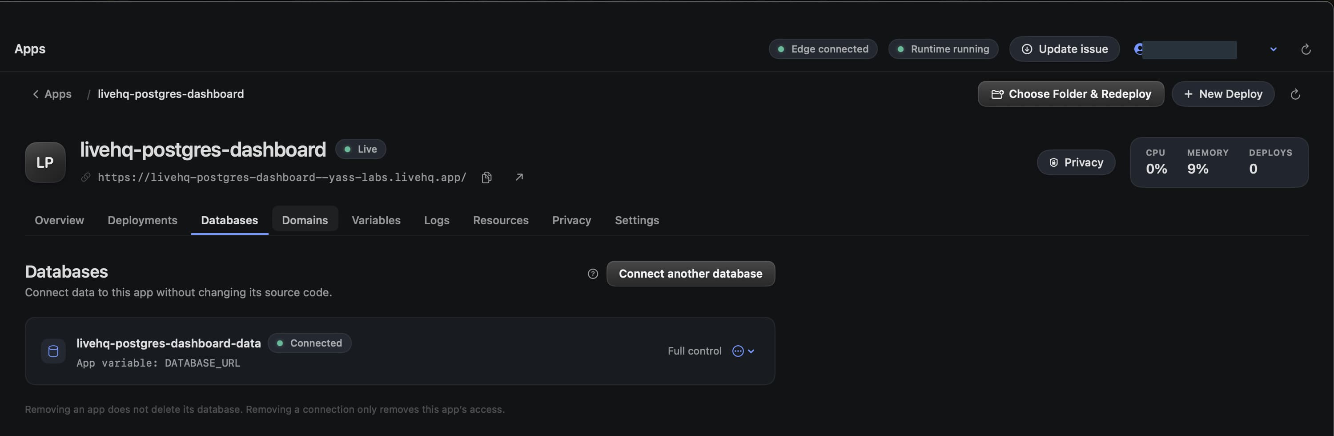Open the Privacy tab
The height and width of the screenshot is (436, 1334).
click(571, 220)
